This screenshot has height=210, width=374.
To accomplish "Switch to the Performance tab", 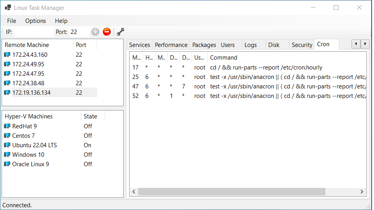I will (x=171, y=45).
